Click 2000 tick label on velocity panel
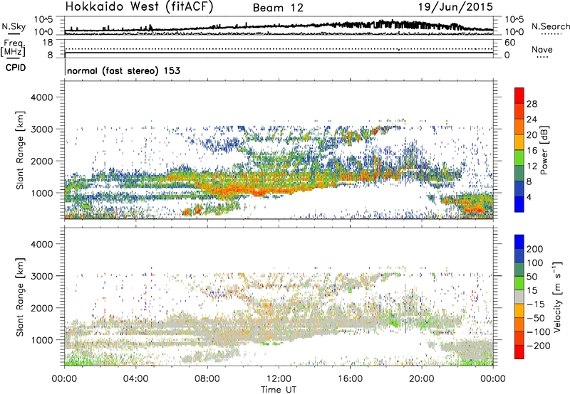The width and height of the screenshot is (570, 394). [x=42, y=308]
